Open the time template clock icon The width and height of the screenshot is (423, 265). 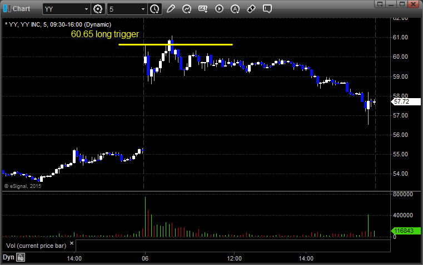[155, 9]
